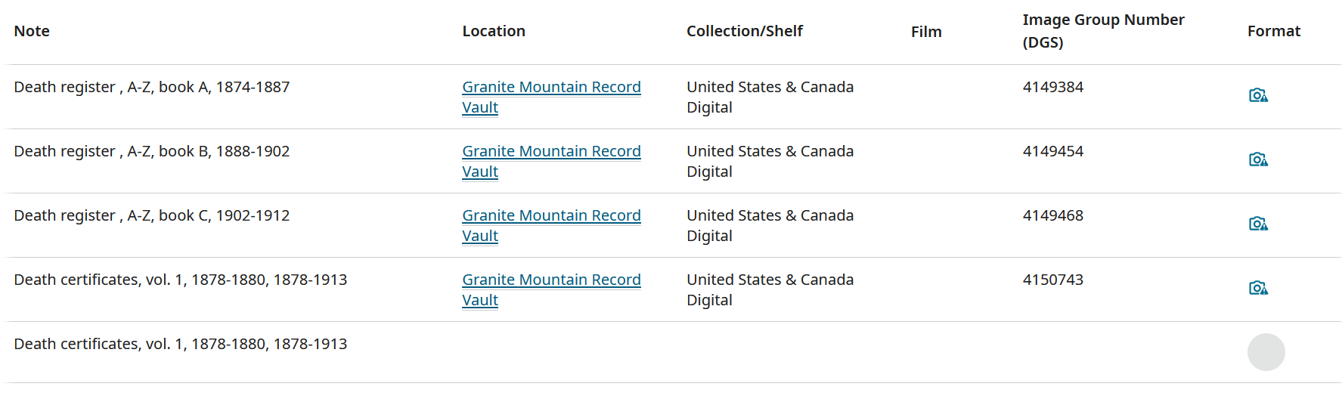The image size is (1342, 399).
Task: Select the note for book A, 1874-1887
Action: point(152,88)
